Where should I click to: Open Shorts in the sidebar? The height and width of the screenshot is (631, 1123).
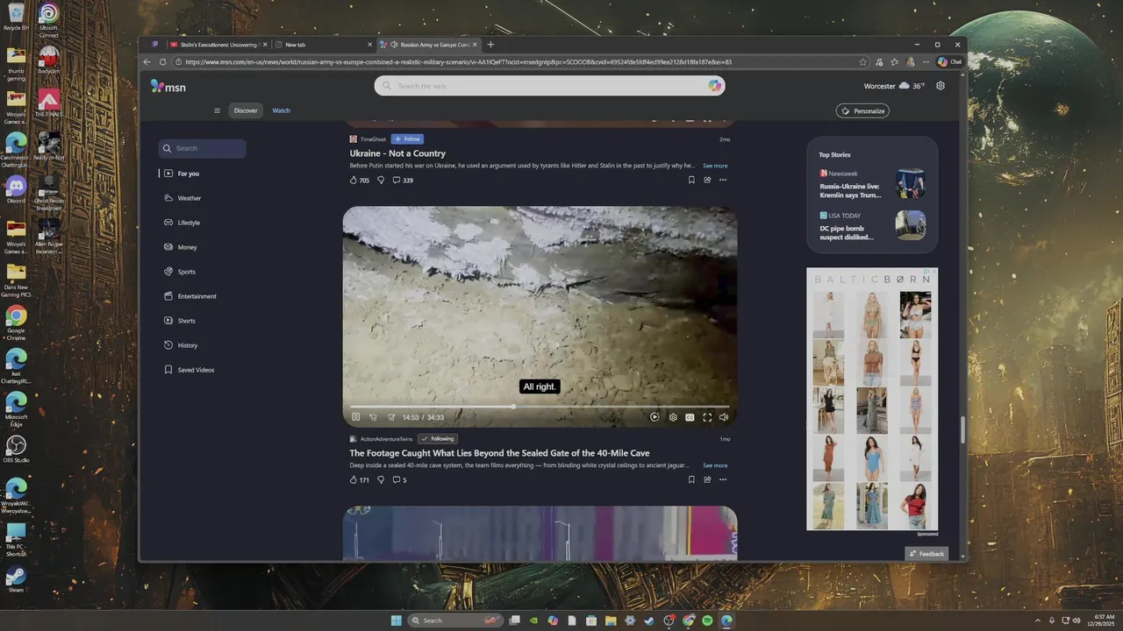186,321
